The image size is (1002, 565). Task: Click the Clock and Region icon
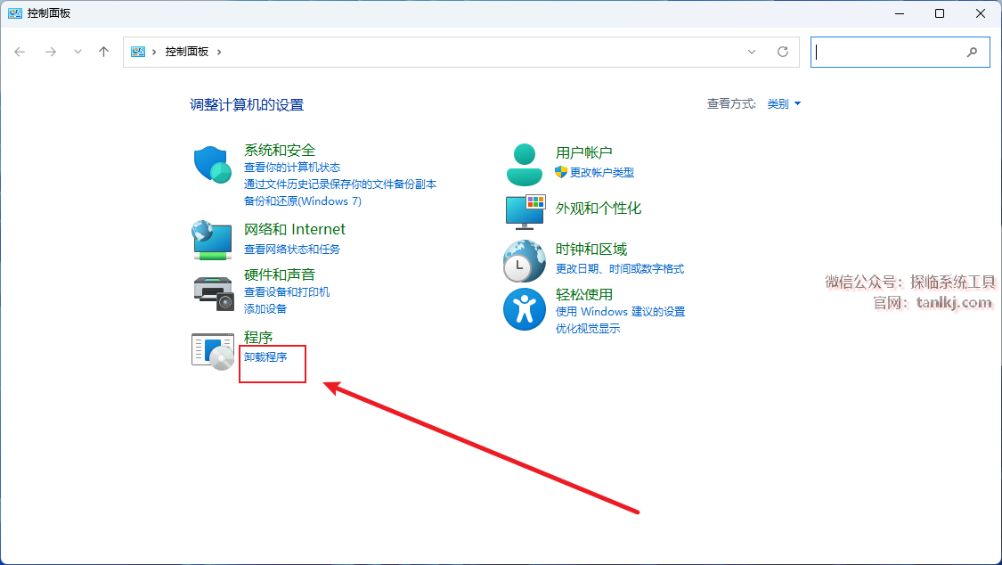524,260
